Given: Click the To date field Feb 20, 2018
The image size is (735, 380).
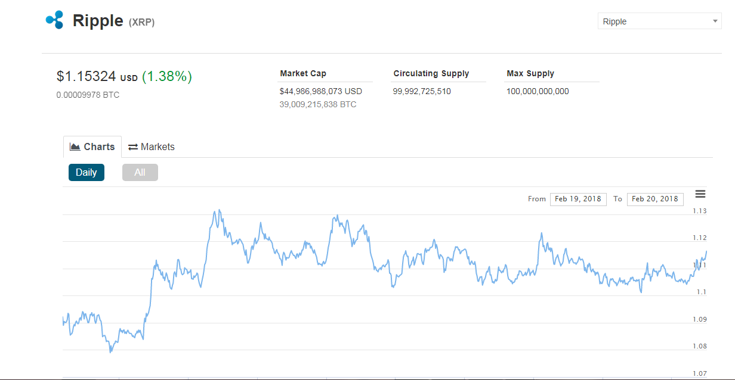Looking at the screenshot, I should 655,199.
